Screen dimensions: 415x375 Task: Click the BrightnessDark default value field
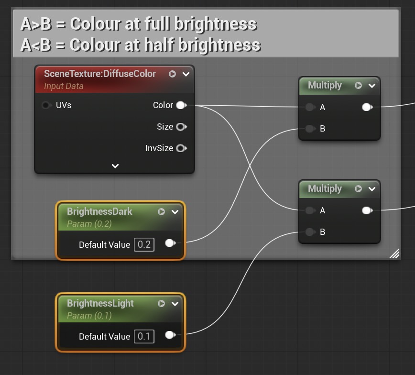[x=144, y=245]
